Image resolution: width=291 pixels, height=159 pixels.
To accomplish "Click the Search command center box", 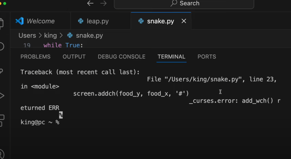I will 184,4.
